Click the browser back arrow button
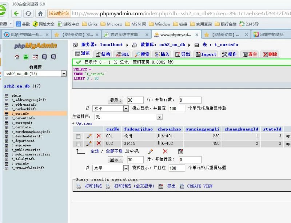 coord(16,13)
